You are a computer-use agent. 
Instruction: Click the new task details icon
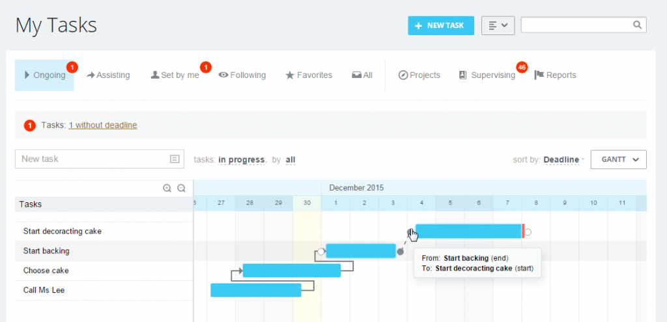[175, 159]
